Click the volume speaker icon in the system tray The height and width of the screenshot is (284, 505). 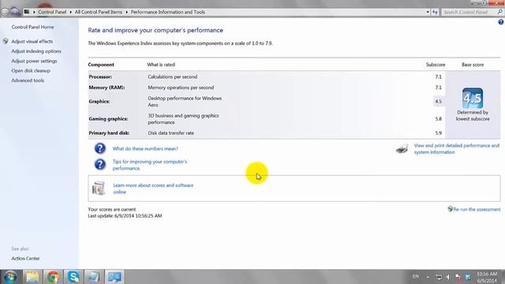(448, 277)
